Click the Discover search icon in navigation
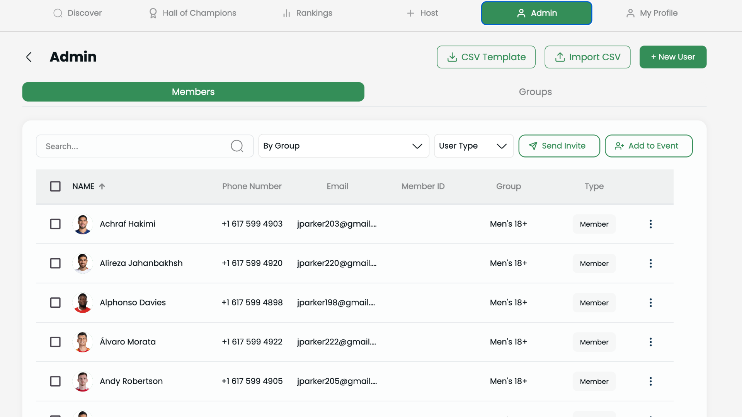 click(x=58, y=13)
